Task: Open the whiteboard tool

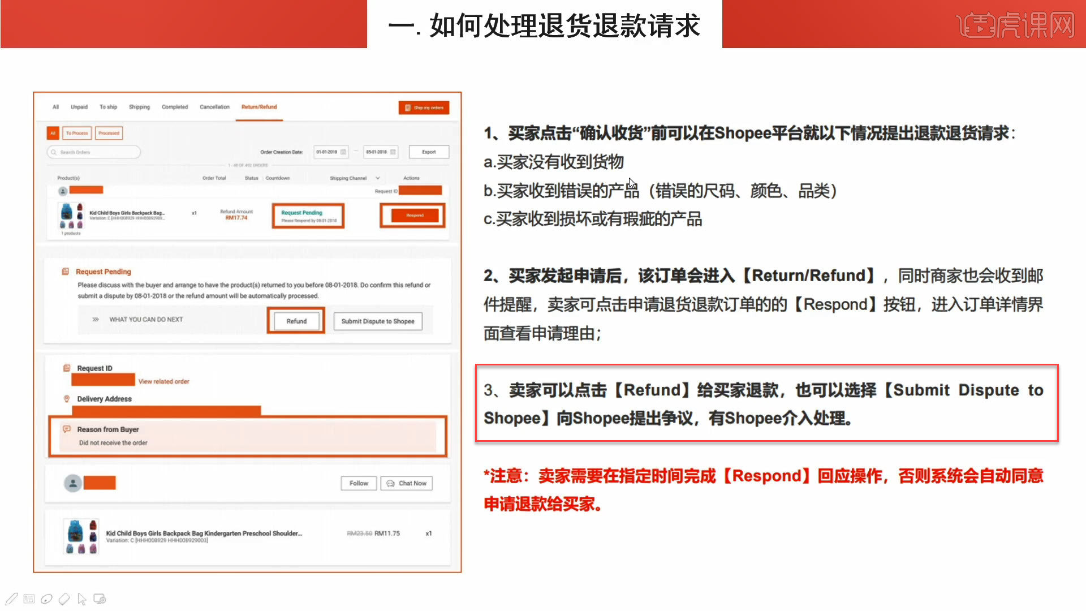Action: click(28, 599)
